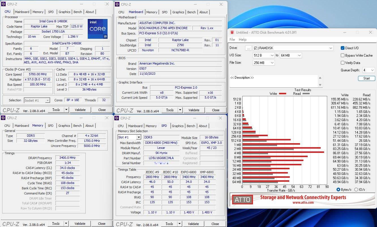Click Validate in the SPD tab window
The width and height of the screenshot is (377, 227).
click(193, 224)
